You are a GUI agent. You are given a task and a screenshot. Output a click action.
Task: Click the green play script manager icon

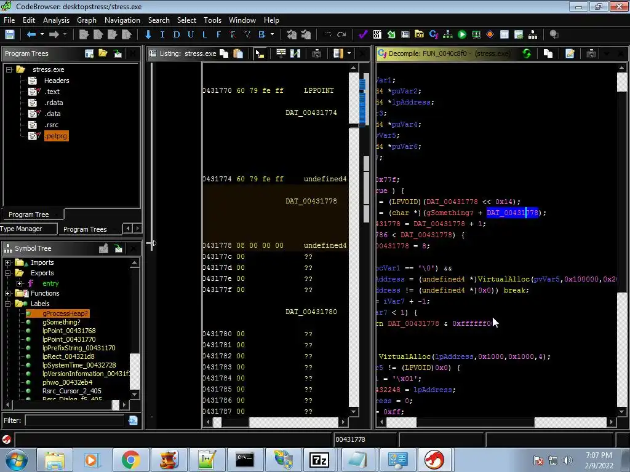(462, 34)
